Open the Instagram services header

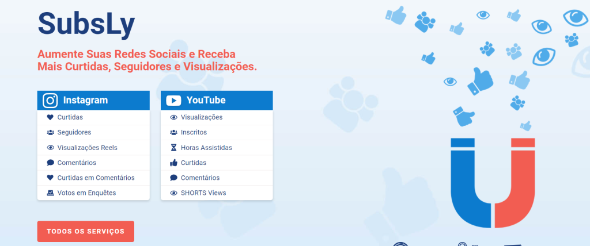(93, 100)
